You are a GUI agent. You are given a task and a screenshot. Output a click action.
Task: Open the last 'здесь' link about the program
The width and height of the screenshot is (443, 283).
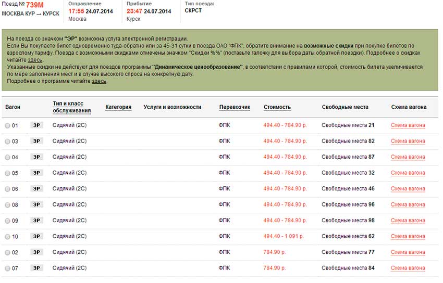pyautogui.click(x=99, y=81)
